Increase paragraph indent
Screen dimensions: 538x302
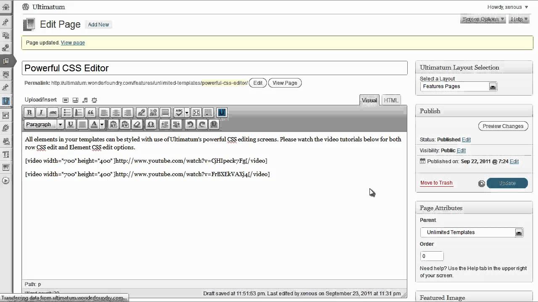pyautogui.click(x=177, y=124)
